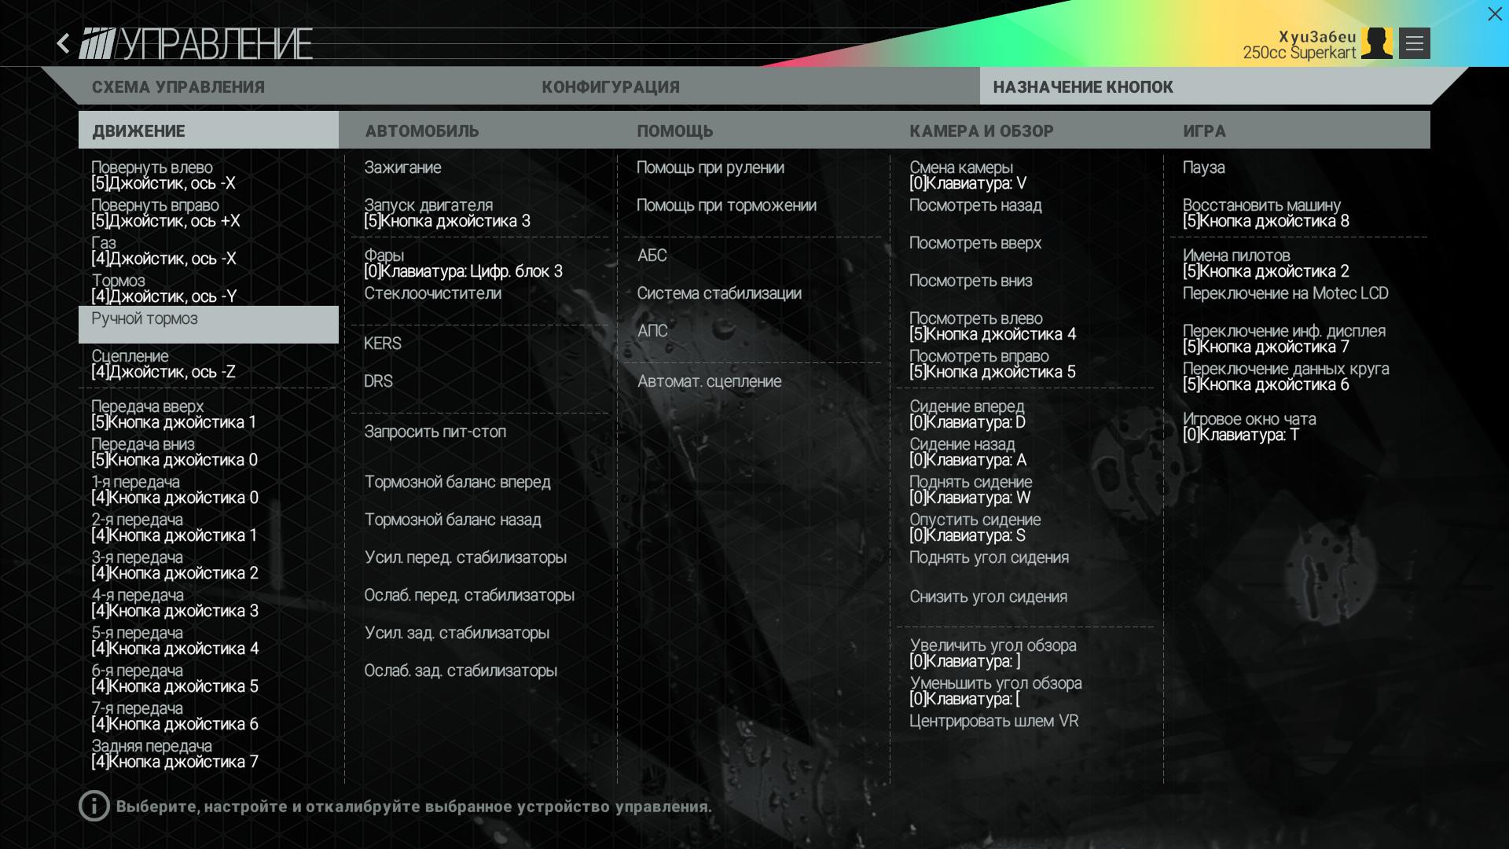Select the КАМЕРА И ОБЗОР category header
1509x849 pixels.
982,130
